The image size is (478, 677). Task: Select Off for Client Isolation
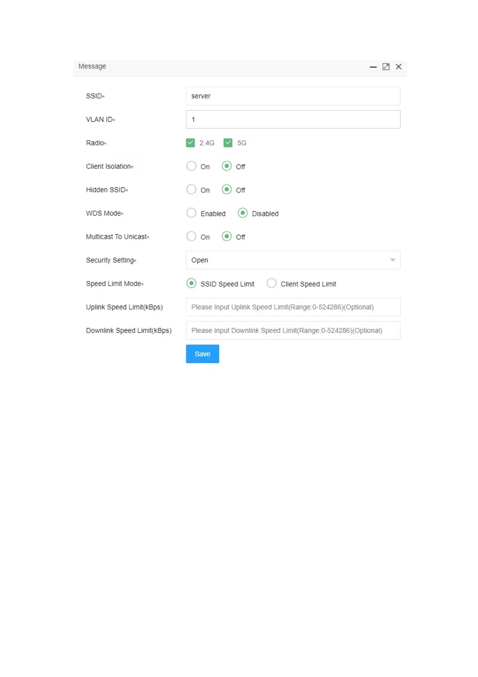tap(227, 166)
